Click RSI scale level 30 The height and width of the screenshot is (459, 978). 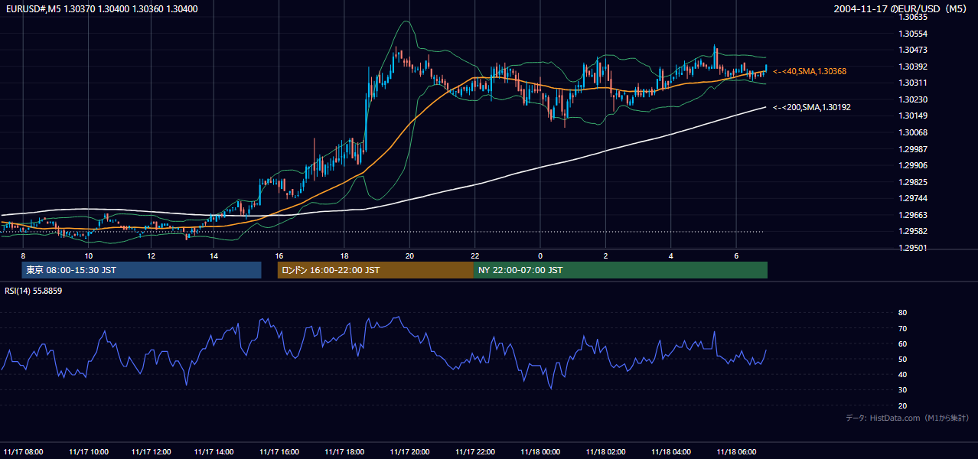(902, 390)
